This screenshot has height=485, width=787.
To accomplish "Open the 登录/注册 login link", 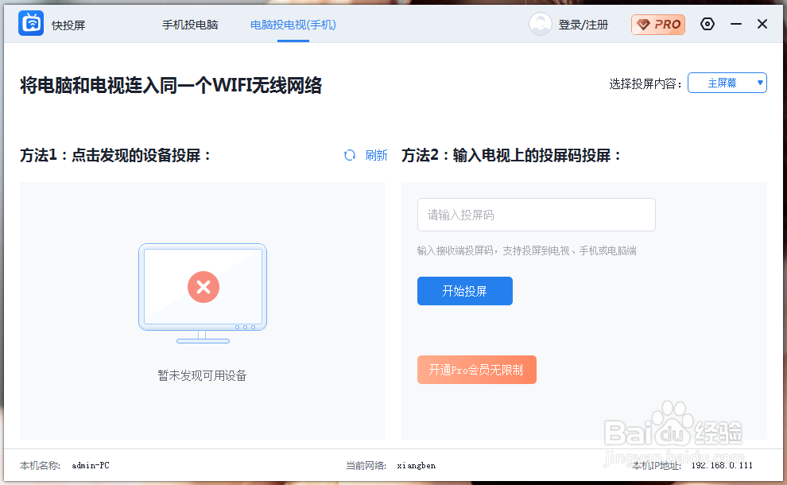I will pyautogui.click(x=585, y=25).
